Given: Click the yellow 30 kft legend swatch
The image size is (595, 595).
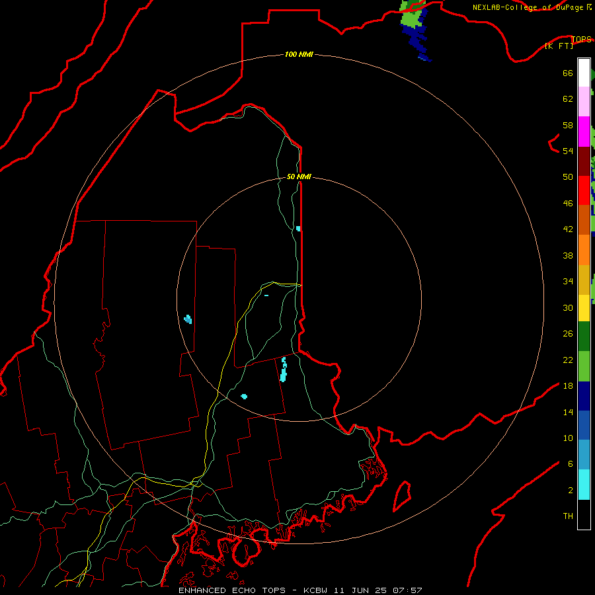Looking at the screenshot, I should (x=584, y=308).
